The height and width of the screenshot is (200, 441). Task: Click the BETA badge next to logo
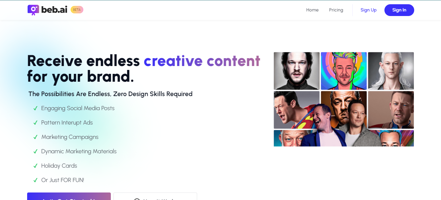pyautogui.click(x=77, y=10)
